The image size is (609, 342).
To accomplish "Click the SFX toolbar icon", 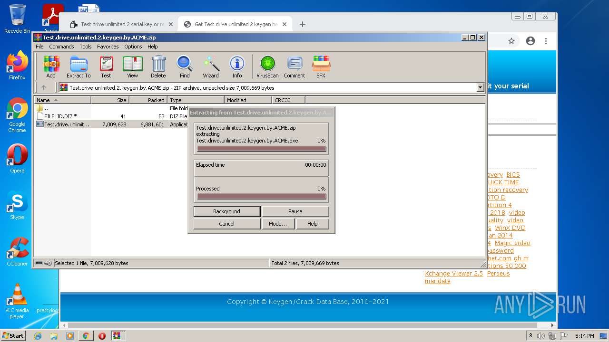I will click(x=321, y=66).
